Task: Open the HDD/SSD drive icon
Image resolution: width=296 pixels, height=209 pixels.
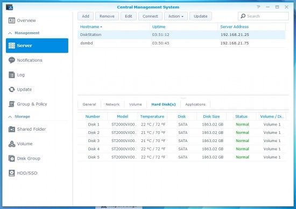Action: [x=12, y=173]
